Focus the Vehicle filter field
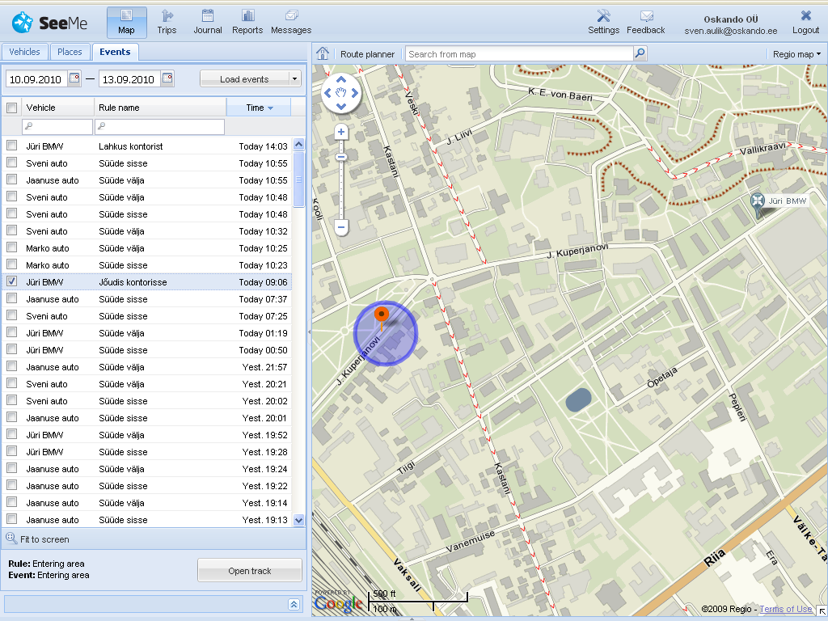 [57, 126]
